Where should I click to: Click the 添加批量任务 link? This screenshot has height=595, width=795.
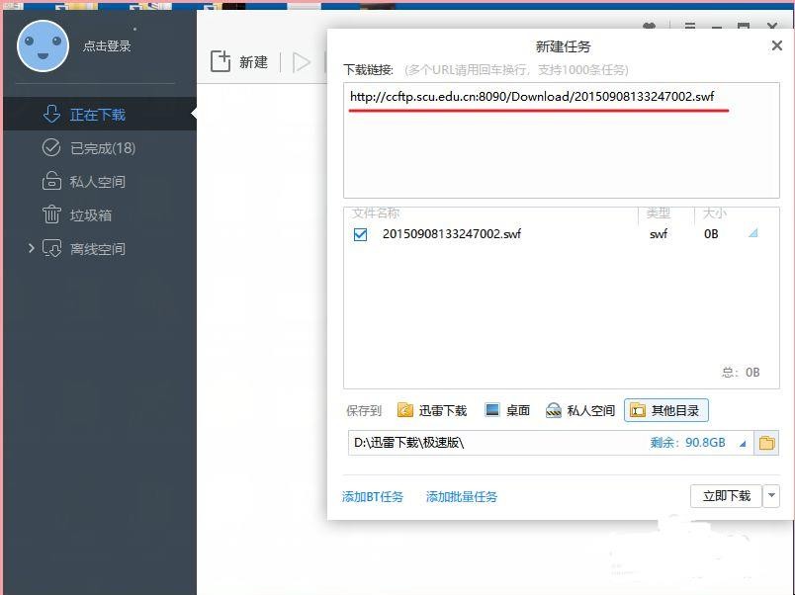coord(462,497)
